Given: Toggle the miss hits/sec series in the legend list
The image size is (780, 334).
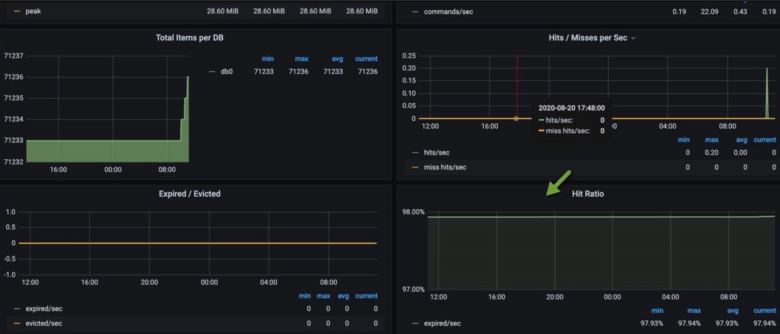Looking at the screenshot, I should (445, 167).
